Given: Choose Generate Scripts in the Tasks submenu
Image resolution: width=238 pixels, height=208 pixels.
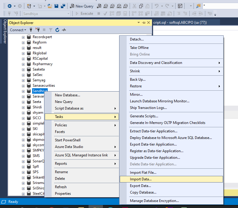Looking at the screenshot, I should [x=144, y=116].
